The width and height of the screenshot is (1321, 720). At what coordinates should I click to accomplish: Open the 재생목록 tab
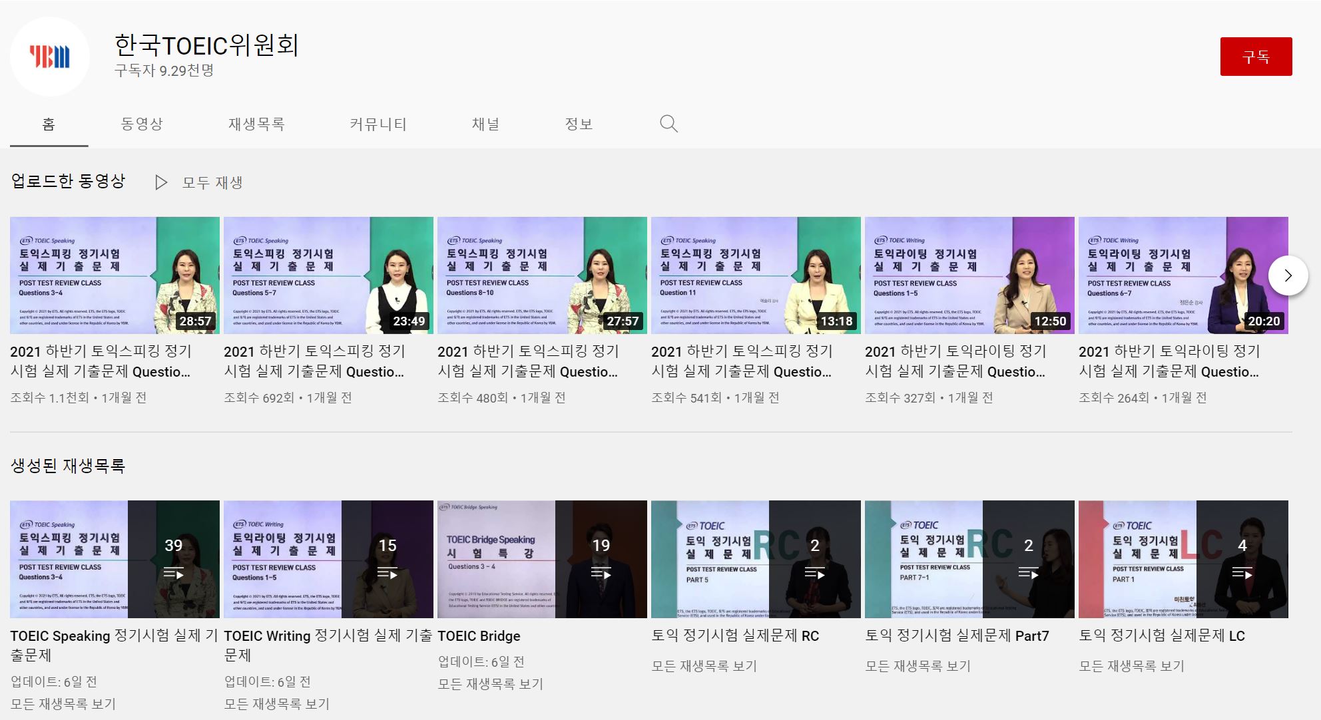tap(256, 124)
